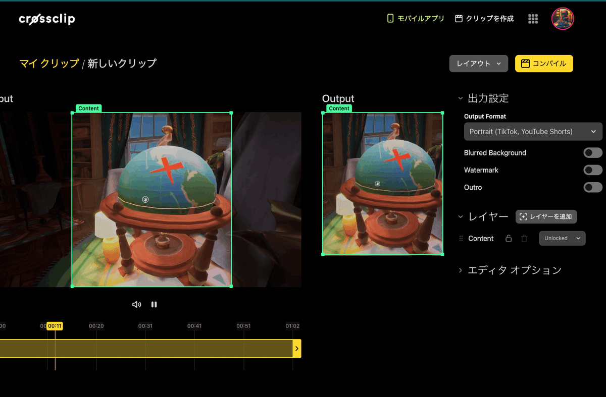Open the Unlocked dropdown for Content layer
Screen dimensions: 606x397
tap(562, 238)
